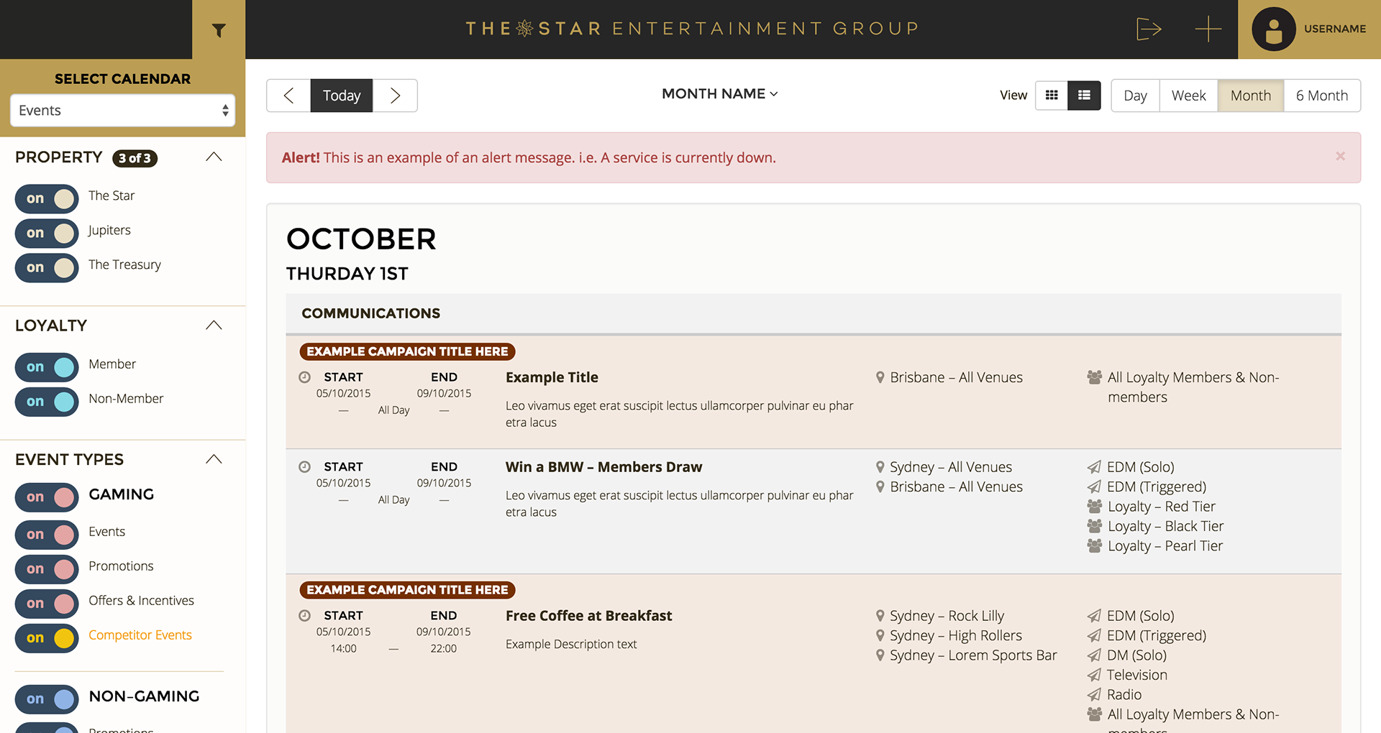The width and height of the screenshot is (1381, 733).
Task: Click paper plane beside EDM (Solo) in BMW event
Action: pos(1094,467)
